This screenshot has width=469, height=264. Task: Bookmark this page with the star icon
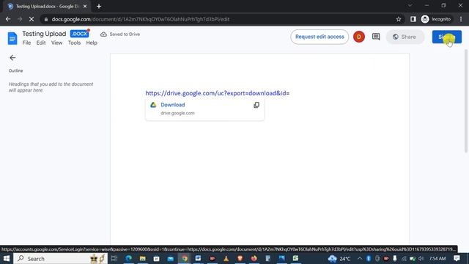point(399,19)
